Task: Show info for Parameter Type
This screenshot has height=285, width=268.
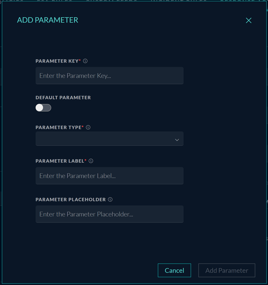Action: 88,127
